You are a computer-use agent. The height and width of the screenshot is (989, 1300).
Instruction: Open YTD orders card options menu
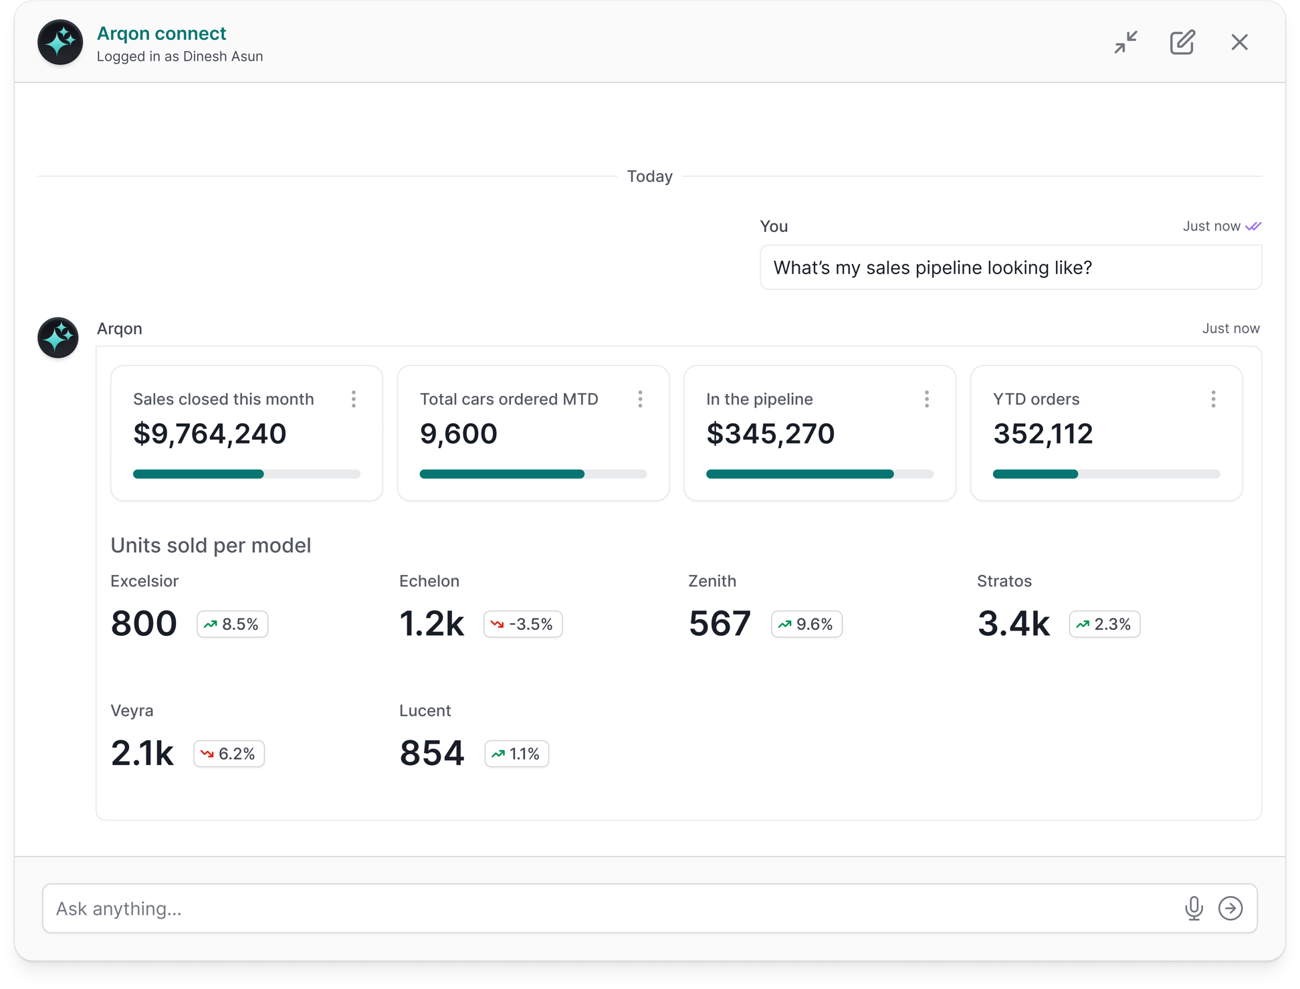point(1213,399)
